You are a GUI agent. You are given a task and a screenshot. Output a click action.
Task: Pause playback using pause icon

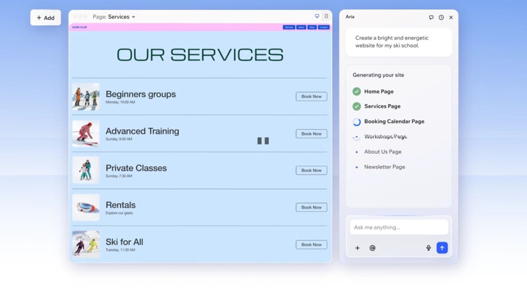click(263, 141)
